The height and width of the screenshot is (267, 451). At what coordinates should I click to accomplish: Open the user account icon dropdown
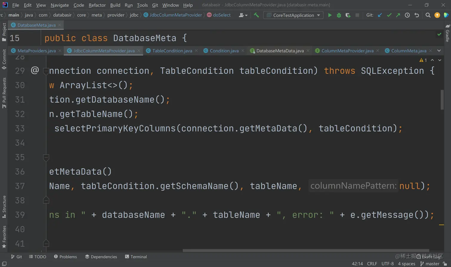(243, 15)
